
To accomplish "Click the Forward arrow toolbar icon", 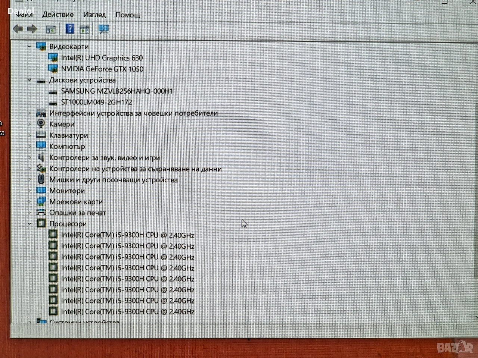I will point(32,29).
